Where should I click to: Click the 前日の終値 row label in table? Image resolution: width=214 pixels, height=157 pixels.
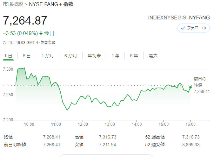(15, 145)
